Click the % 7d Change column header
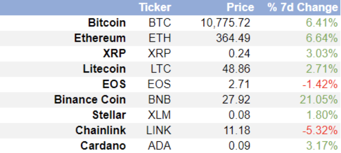Screen dimensions: 341x153 pyautogui.click(x=303, y=7)
